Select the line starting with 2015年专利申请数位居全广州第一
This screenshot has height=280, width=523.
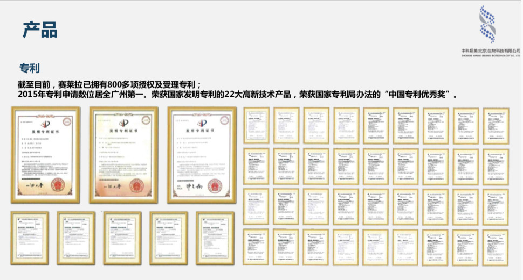pos(238,95)
